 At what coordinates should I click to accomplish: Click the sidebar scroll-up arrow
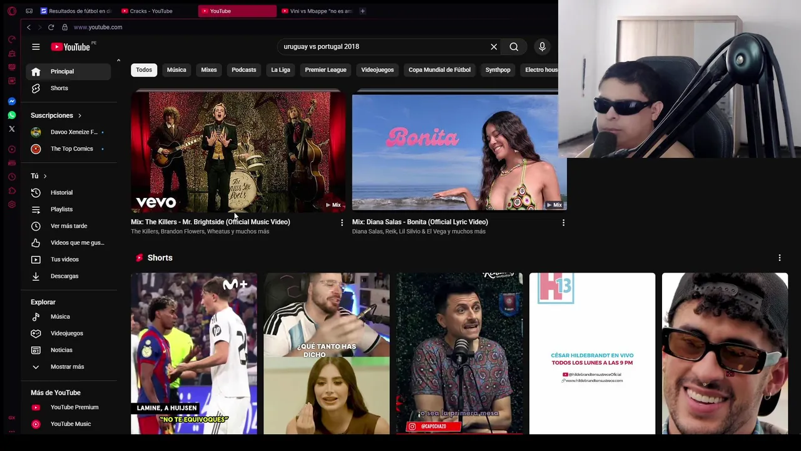coord(118,61)
